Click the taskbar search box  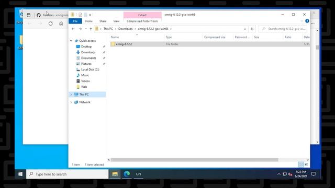[x=68, y=174]
